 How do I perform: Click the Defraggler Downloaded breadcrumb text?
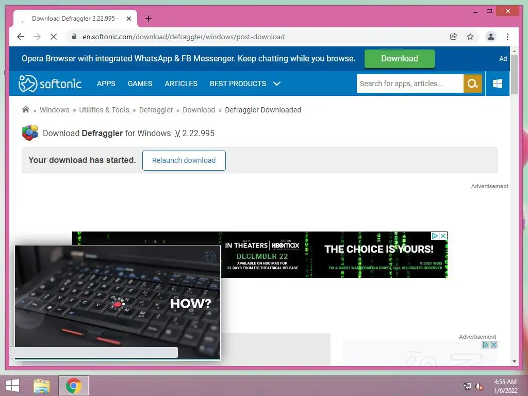[263, 110]
